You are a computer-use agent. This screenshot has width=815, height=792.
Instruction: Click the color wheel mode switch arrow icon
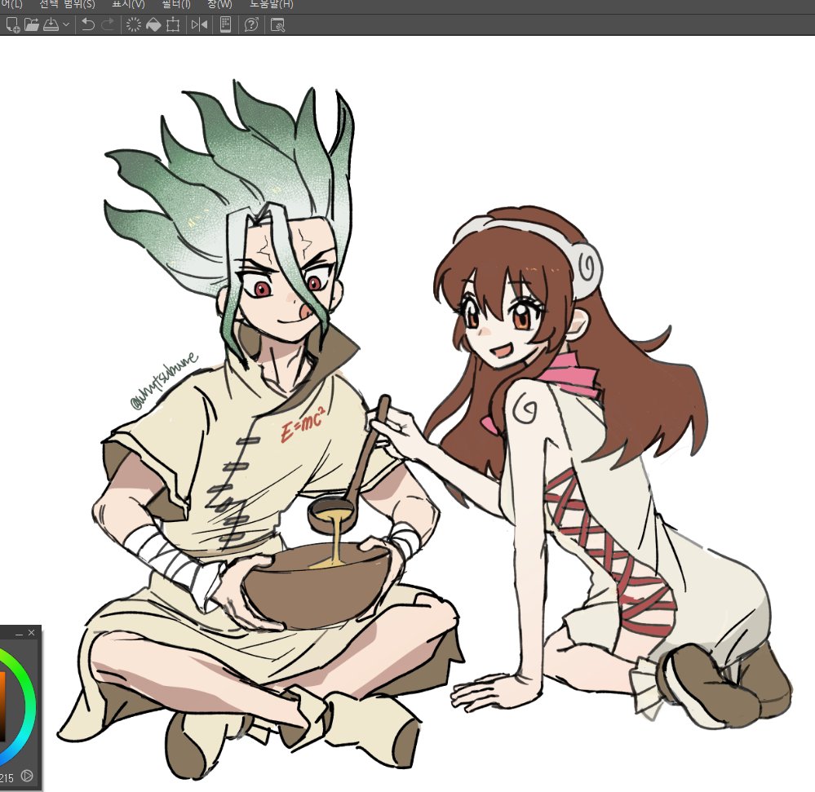(x=27, y=776)
